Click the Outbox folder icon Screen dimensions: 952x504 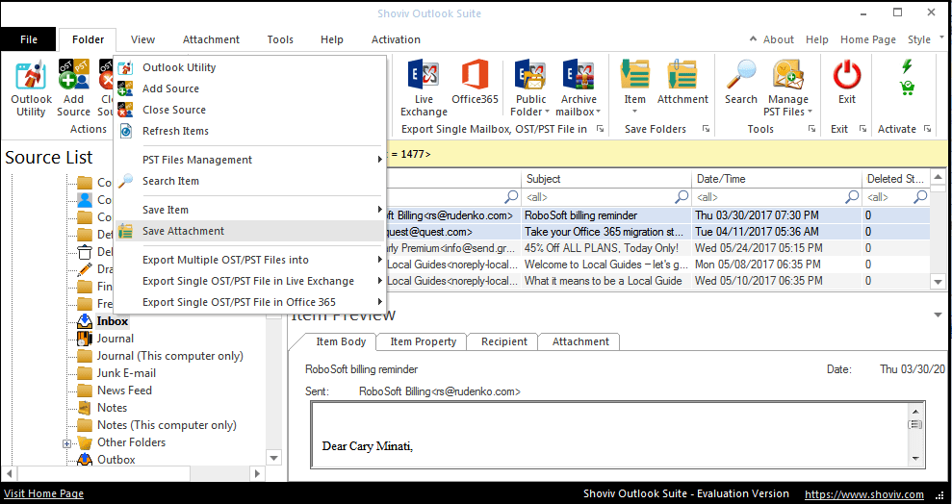click(85, 460)
